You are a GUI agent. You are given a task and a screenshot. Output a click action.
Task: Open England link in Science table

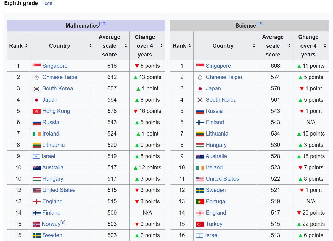pyautogui.click(x=216, y=213)
